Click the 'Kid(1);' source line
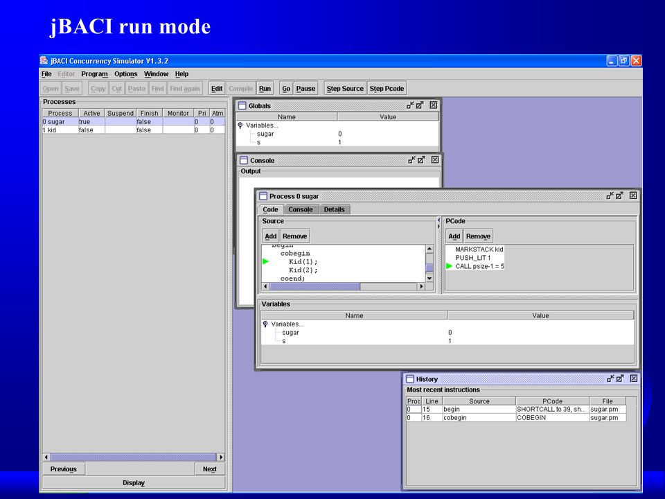665x499 pixels. tap(303, 261)
